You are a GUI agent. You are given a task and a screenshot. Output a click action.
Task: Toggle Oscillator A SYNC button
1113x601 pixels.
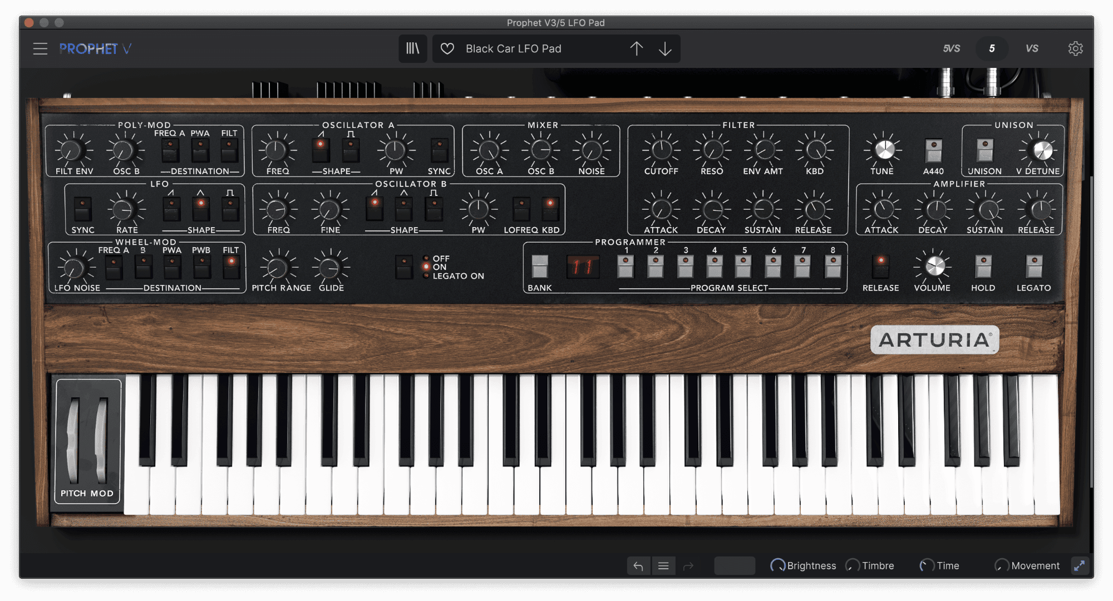coord(439,150)
